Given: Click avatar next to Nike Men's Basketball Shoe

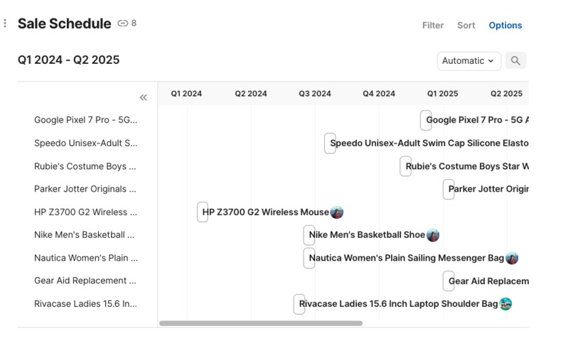Looking at the screenshot, I should point(433,235).
